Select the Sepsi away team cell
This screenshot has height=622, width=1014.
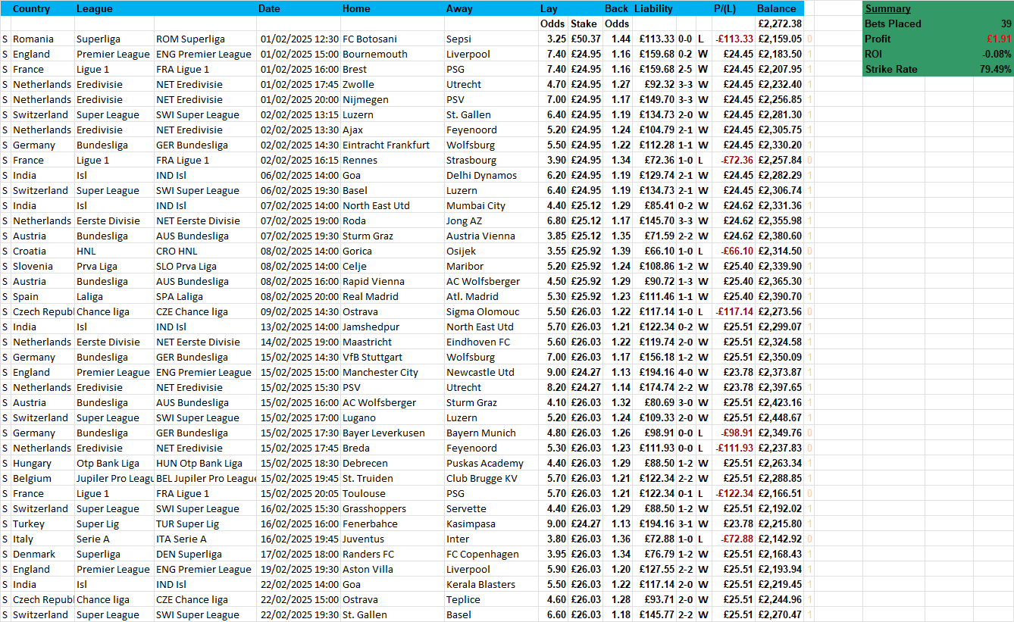tap(491, 39)
